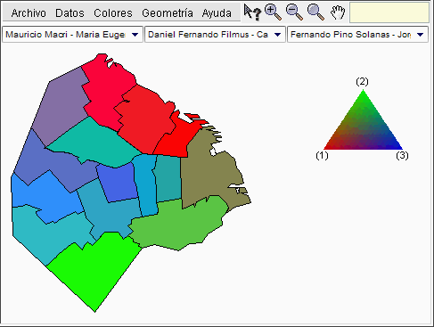Viewport: 434px width, 327px height.
Task: Activate the zoom in magnifier tool
Action: click(273, 12)
